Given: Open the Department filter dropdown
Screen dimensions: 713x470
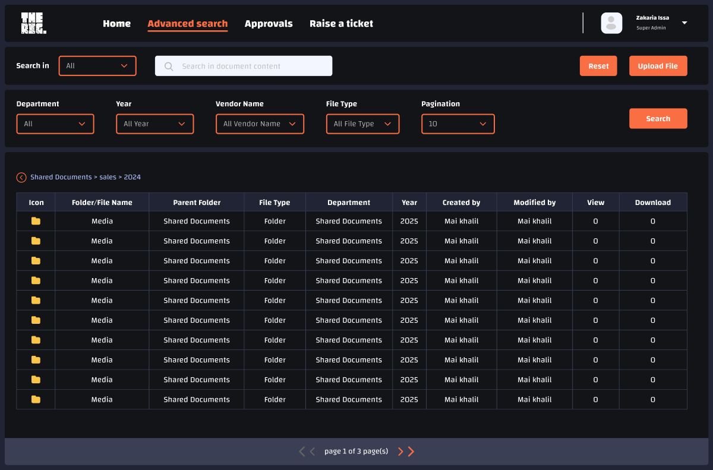Looking at the screenshot, I should (55, 124).
